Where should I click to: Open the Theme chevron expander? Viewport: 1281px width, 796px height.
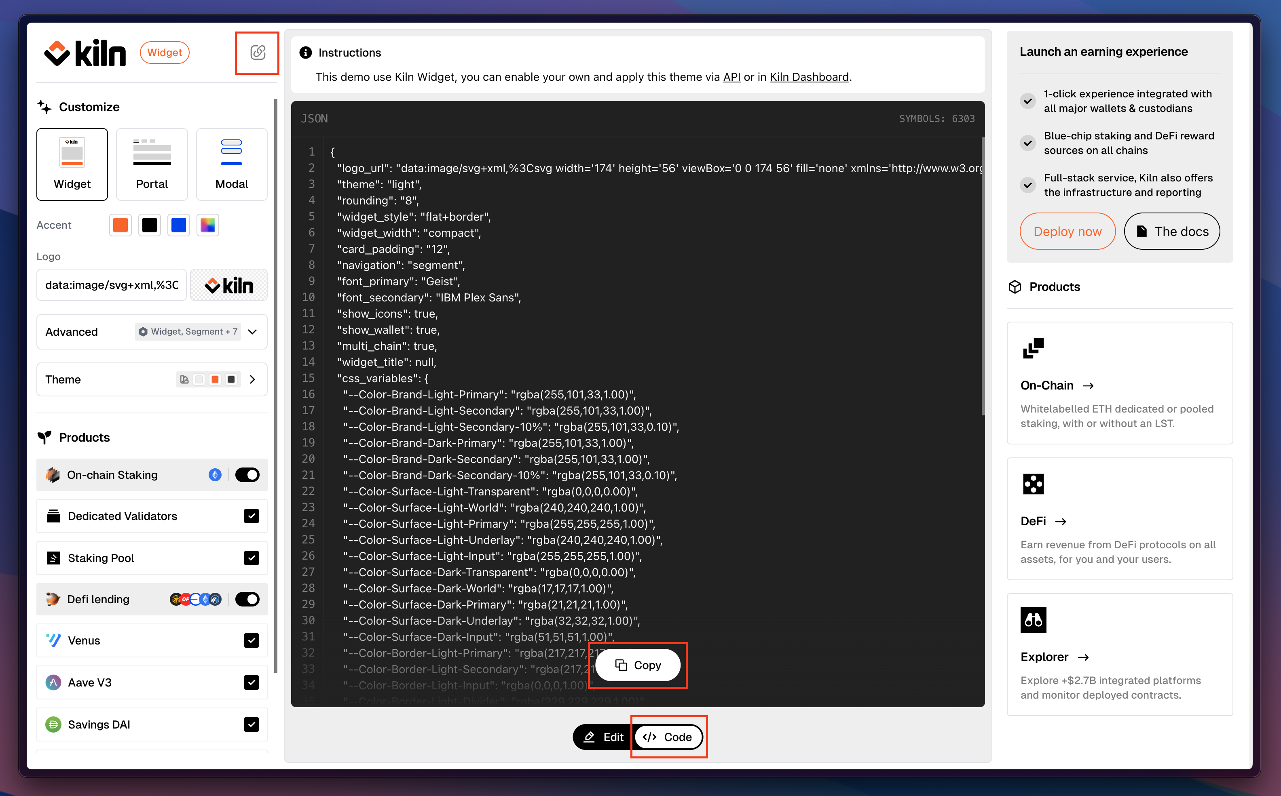coord(252,379)
